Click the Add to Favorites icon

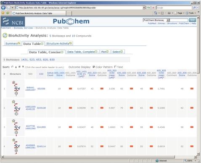coord(8,13)
